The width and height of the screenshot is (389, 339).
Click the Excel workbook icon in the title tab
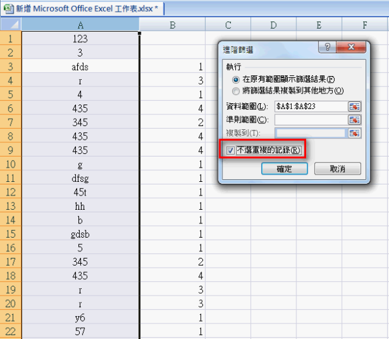pos(8,8)
